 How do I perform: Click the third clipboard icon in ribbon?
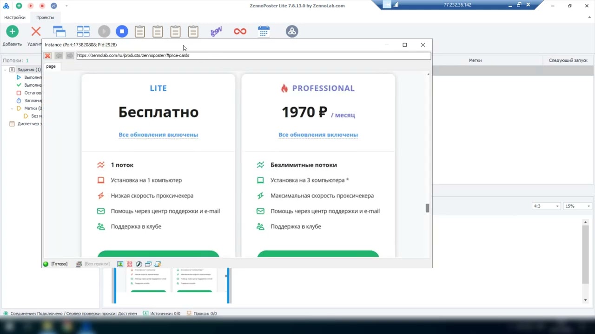pyautogui.click(x=175, y=32)
